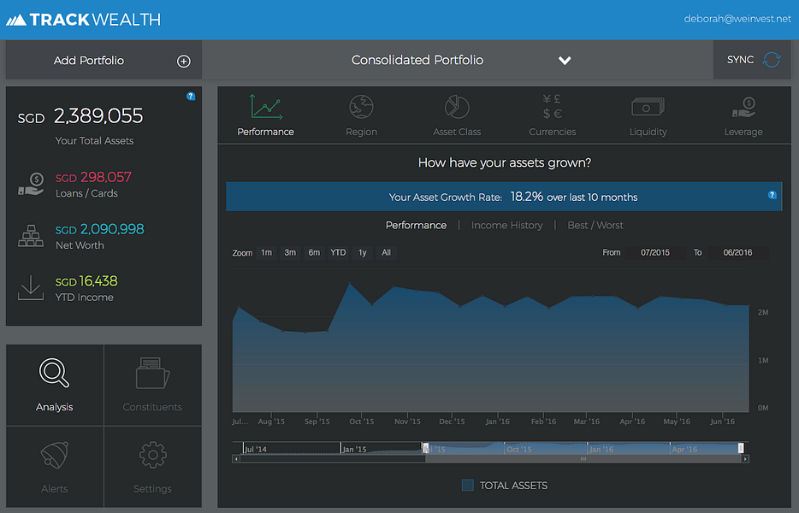
Task: Switch to the Currencies tab label
Action: coord(552,132)
